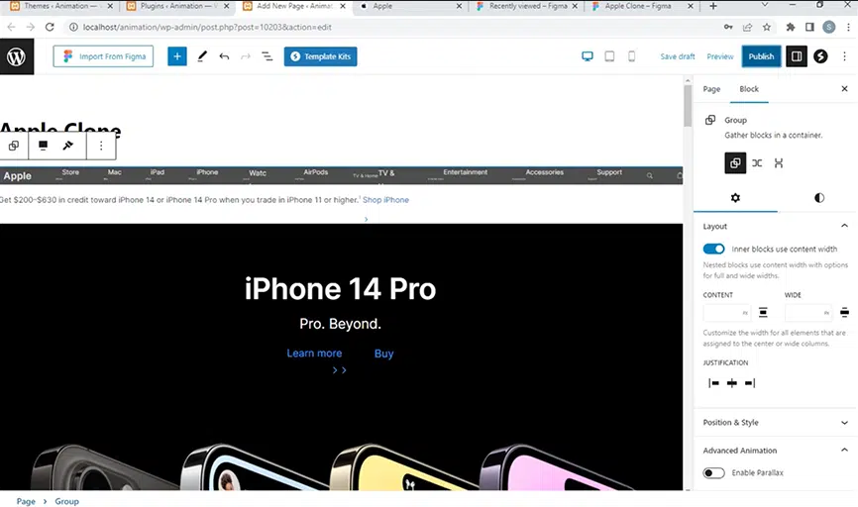Publish the page
Screen dimensions: 858x507
tap(761, 56)
